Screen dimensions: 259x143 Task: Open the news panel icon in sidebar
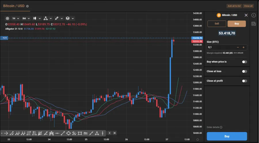click(x=254, y=24)
